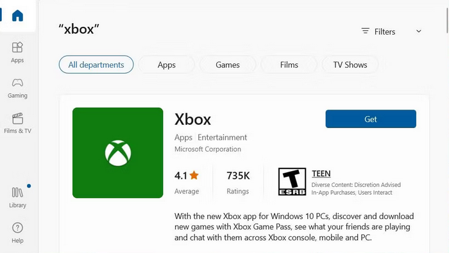
Task: Click Get to install Xbox
Action: [371, 119]
